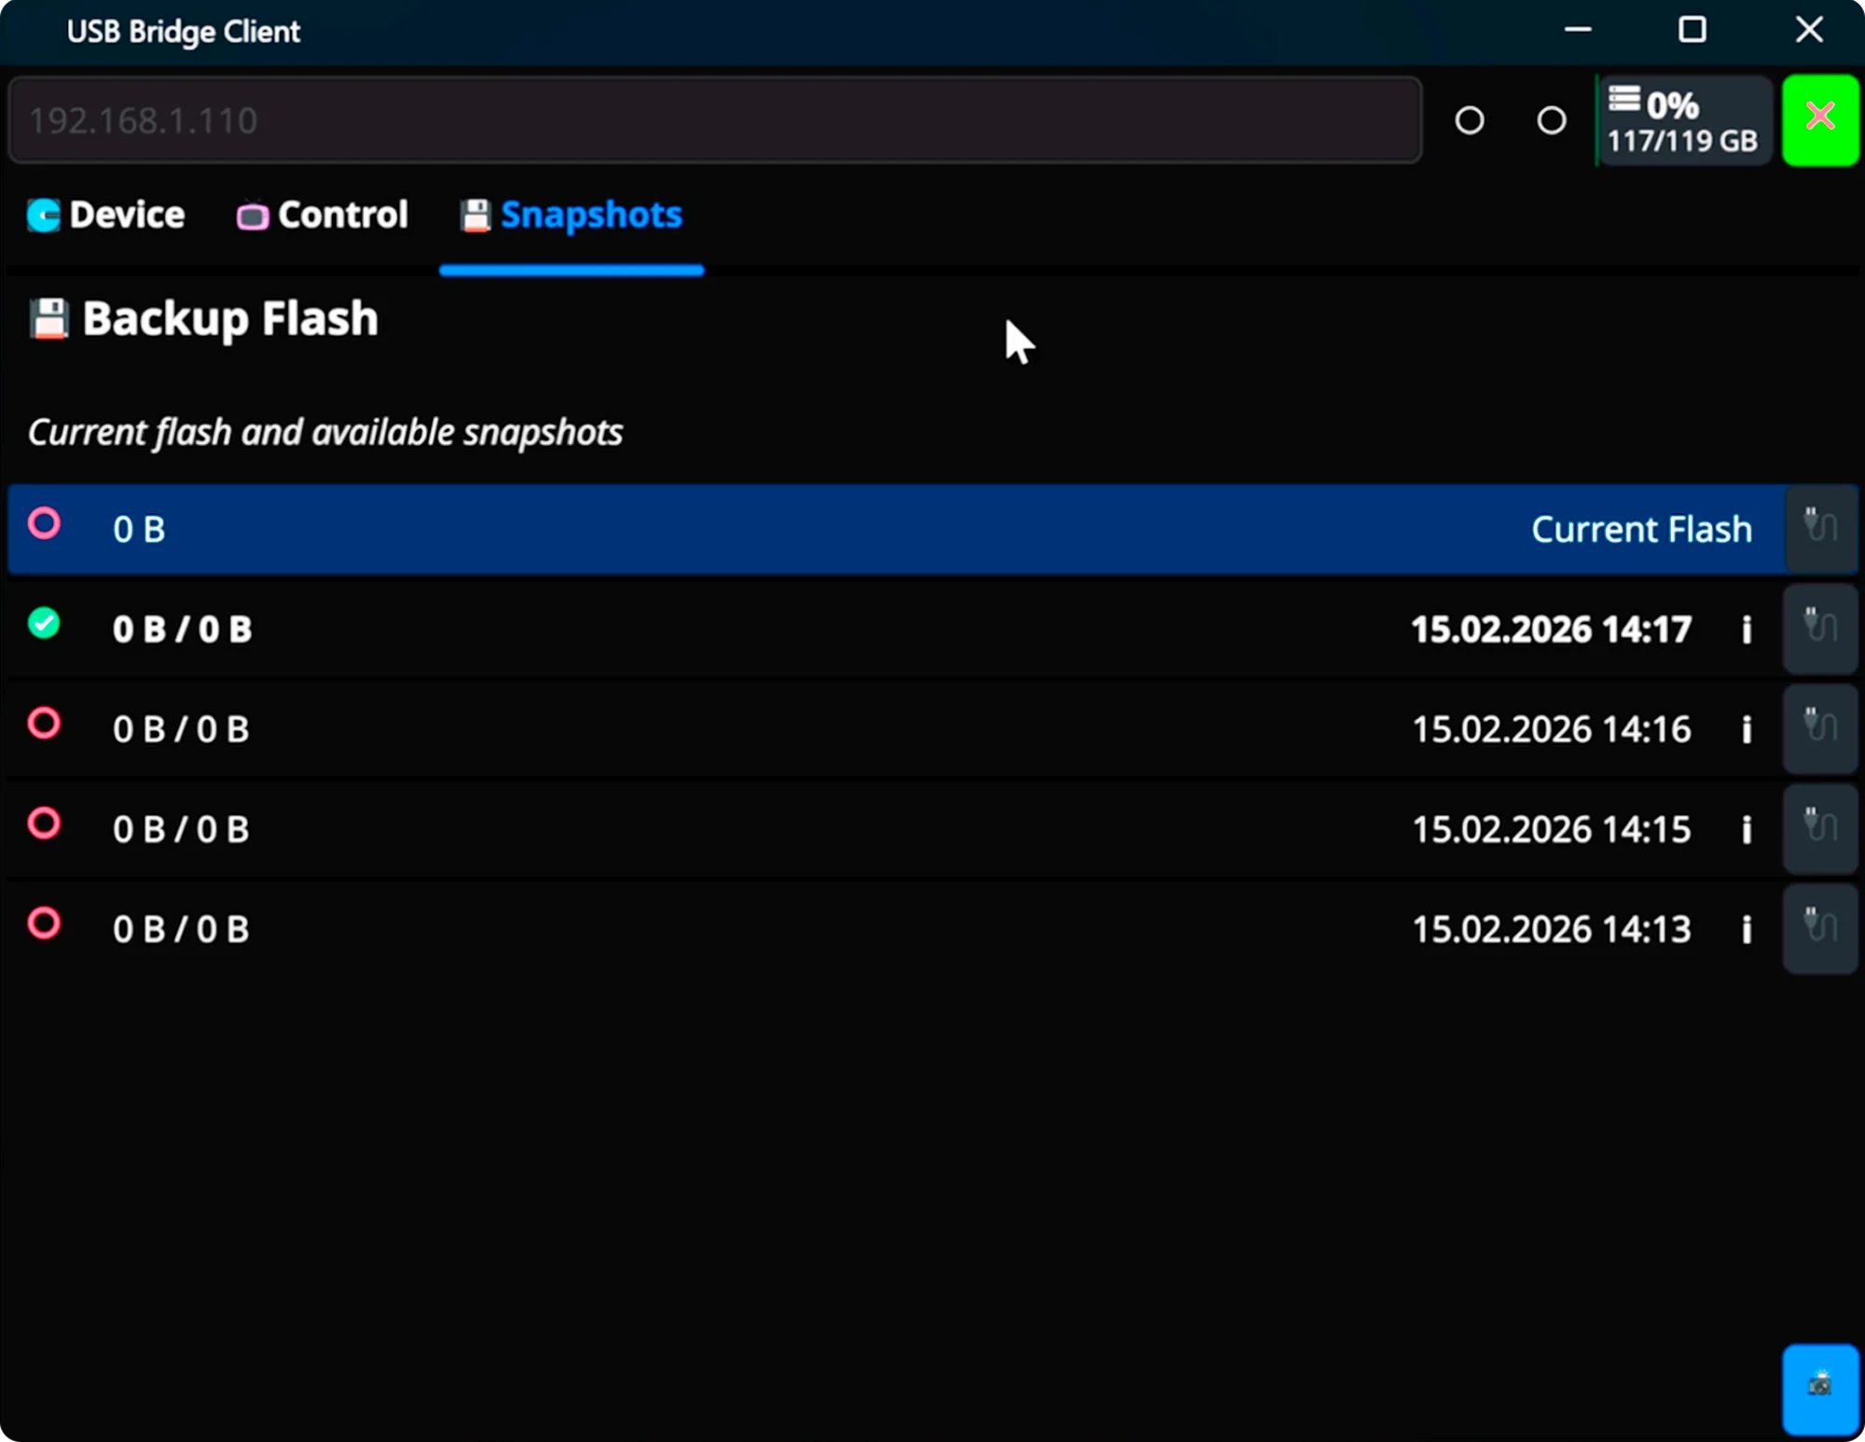Click the floppy disk icon beside Backup Flash heading
The height and width of the screenshot is (1442, 1865).
coord(48,319)
